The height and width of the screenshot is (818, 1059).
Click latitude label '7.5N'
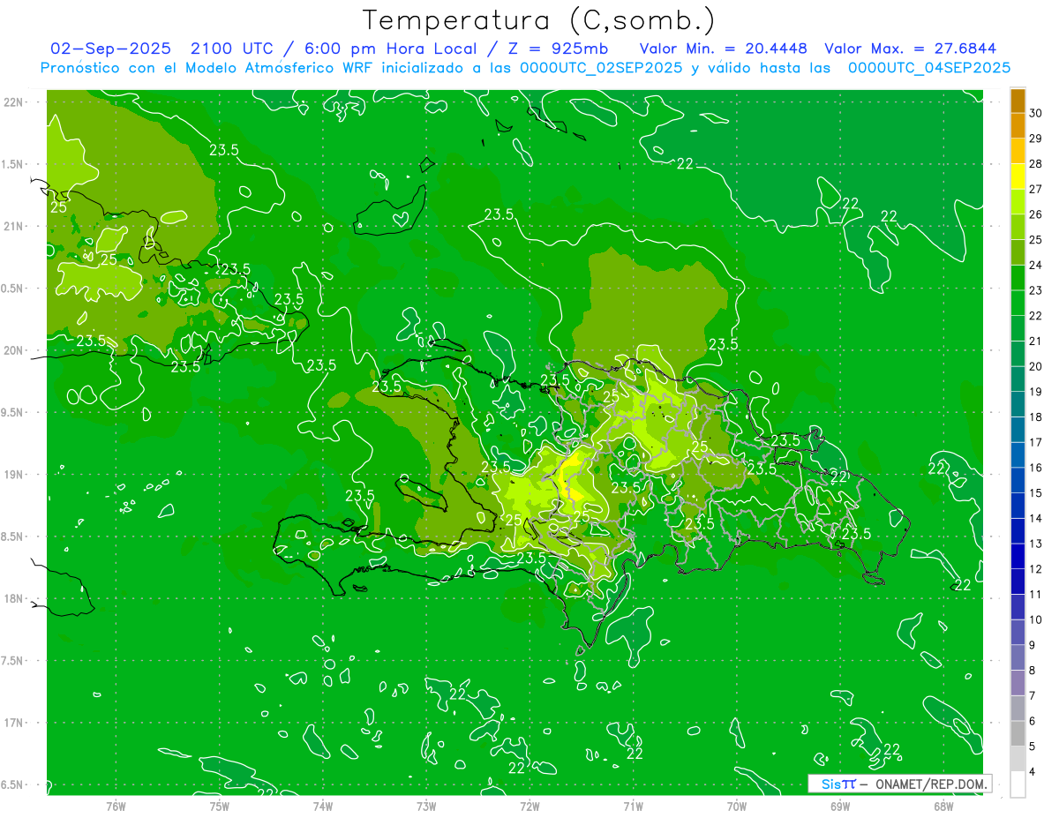coord(13,661)
